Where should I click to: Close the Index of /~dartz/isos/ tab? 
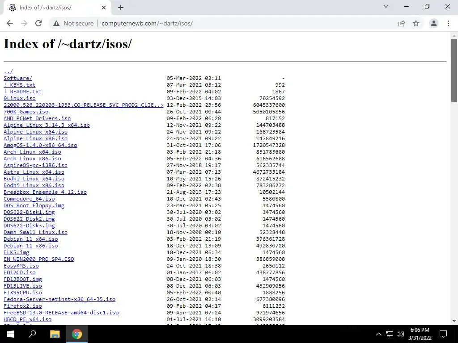point(104,8)
